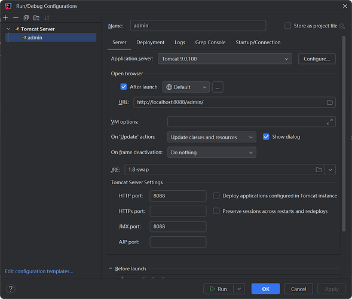Screen dimensions: 352x299
Task: Create a new configuration folder
Action: [36, 18]
